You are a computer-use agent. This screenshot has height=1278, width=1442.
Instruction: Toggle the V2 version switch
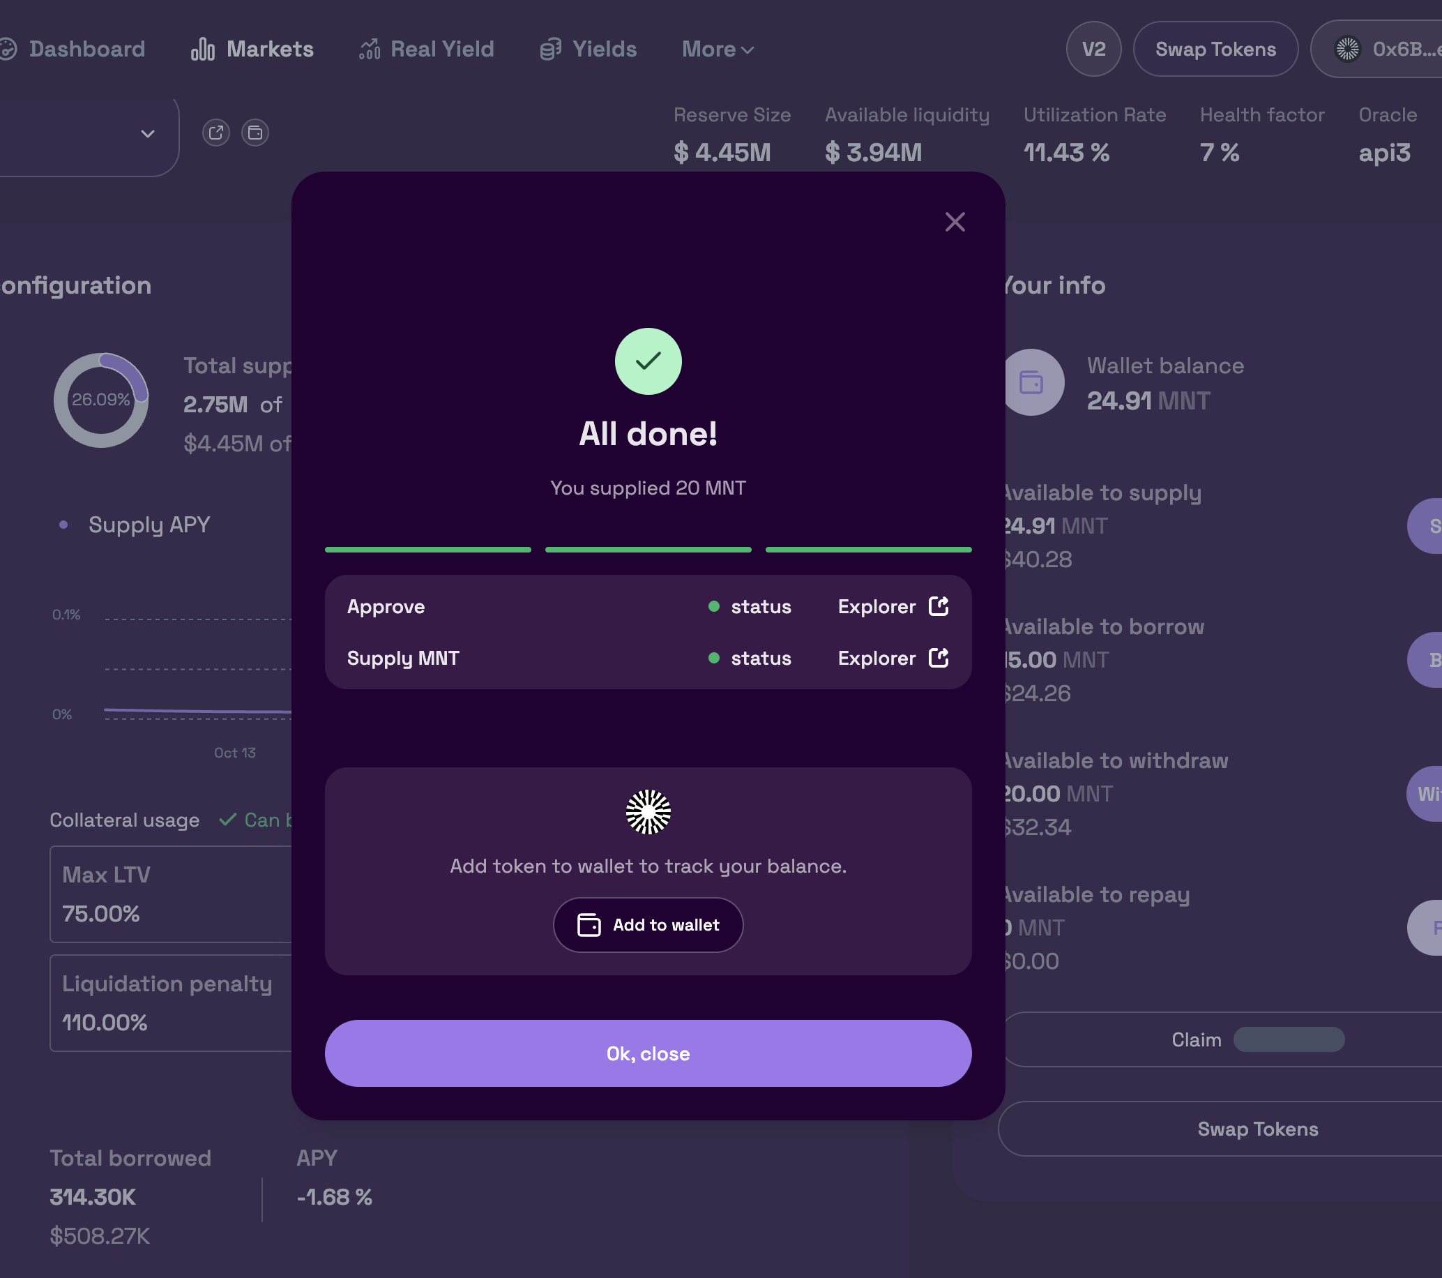pyautogui.click(x=1093, y=50)
